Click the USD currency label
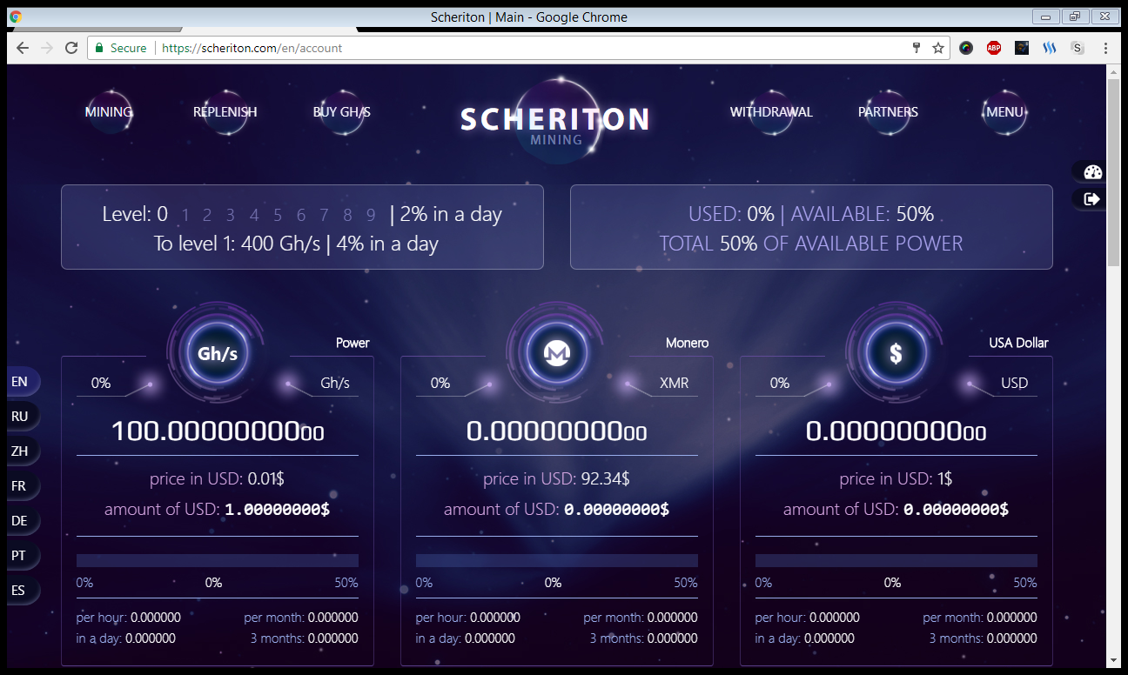Image resolution: width=1128 pixels, height=675 pixels. pyautogui.click(x=1014, y=383)
